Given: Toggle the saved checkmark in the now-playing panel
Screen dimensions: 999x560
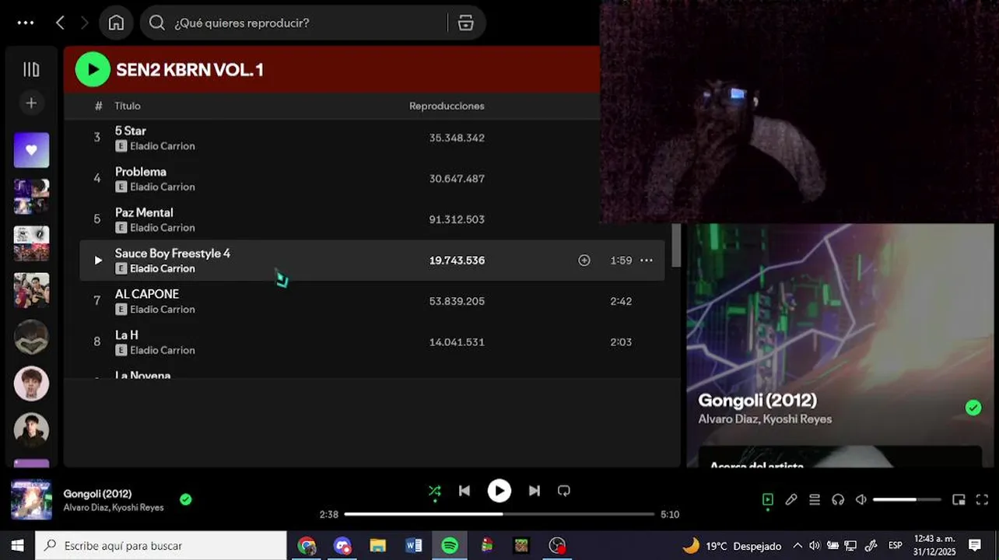Looking at the screenshot, I should [x=973, y=408].
